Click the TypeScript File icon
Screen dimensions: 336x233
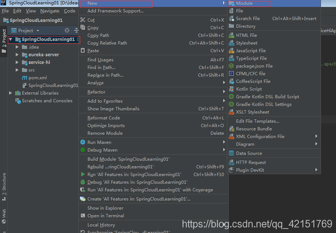tap(231, 58)
